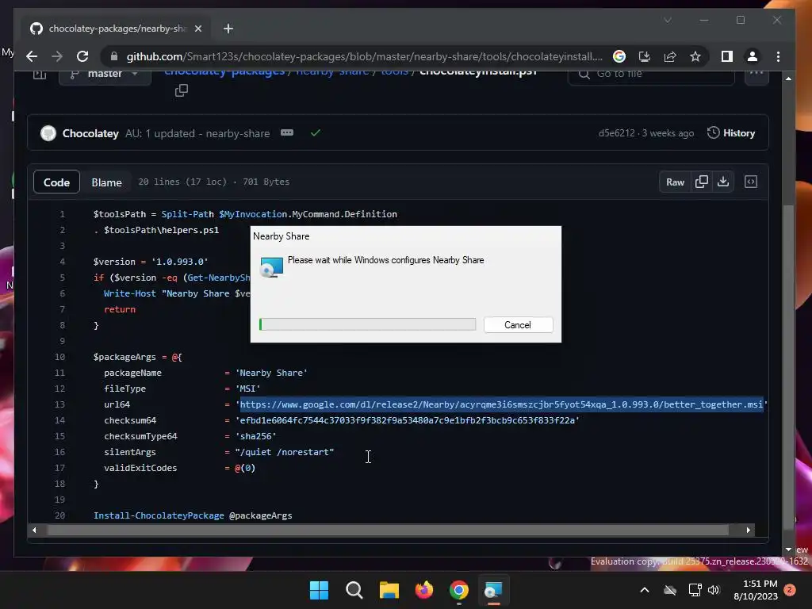Image resolution: width=812 pixels, height=609 pixels.
Task: Click the Chrome back arrow
Action: tap(32, 56)
